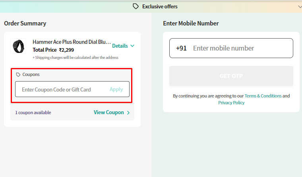
Task: Click the GET OTP button
Action: pyautogui.click(x=231, y=76)
